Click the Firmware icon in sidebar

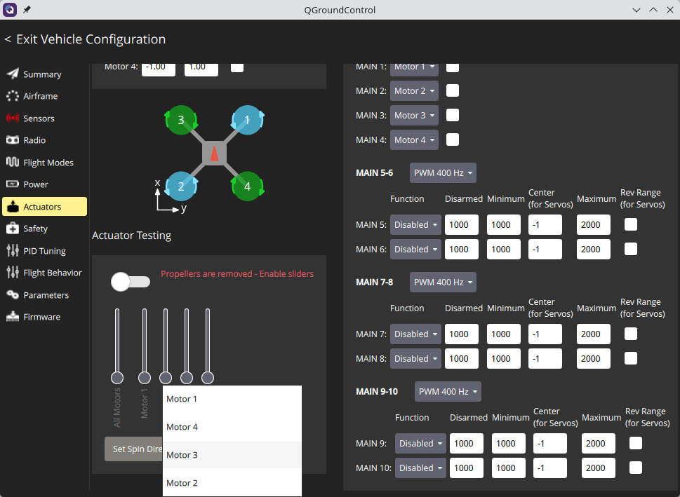pos(13,317)
